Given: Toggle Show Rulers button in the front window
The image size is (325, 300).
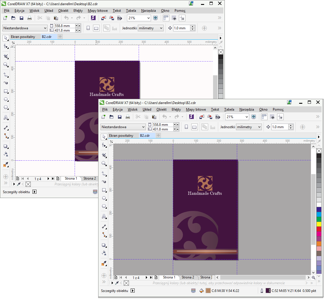Looking at the screenshot, I should tap(264, 117).
